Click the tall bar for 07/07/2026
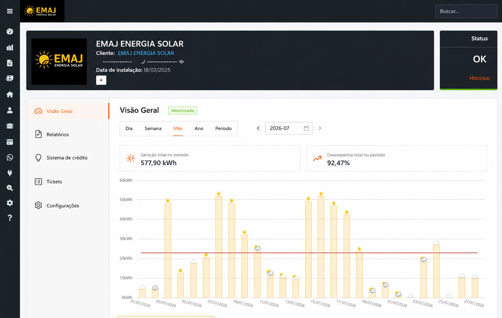502x318 pixels. coord(219,247)
